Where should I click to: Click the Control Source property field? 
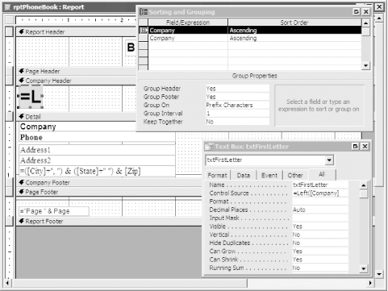click(320, 193)
